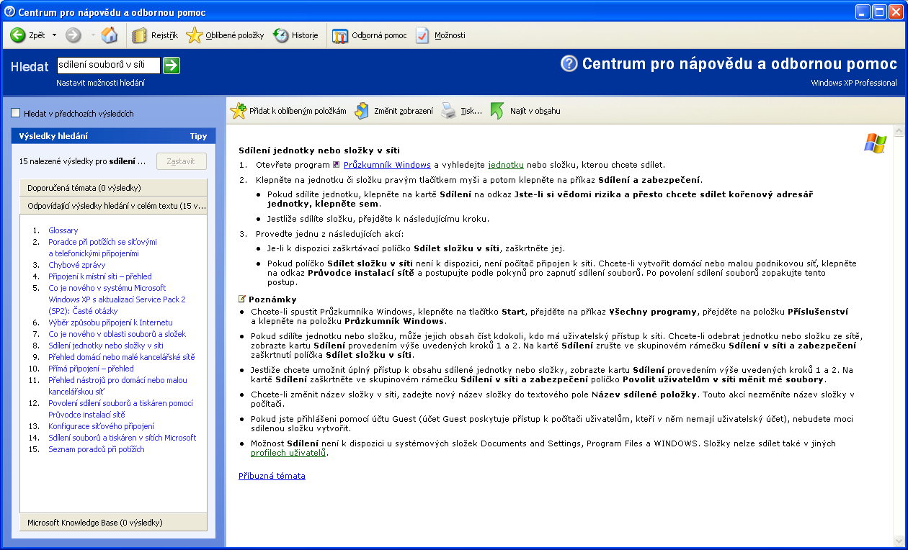Open Přímá připojení – přehled result
The image size is (908, 550).
pos(91,369)
